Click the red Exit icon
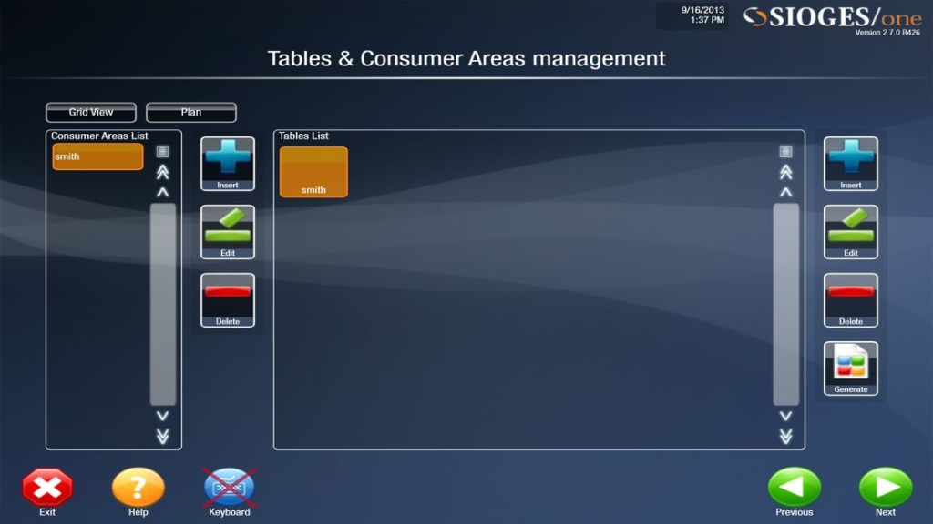Screen dimensions: 933x524 [47, 489]
